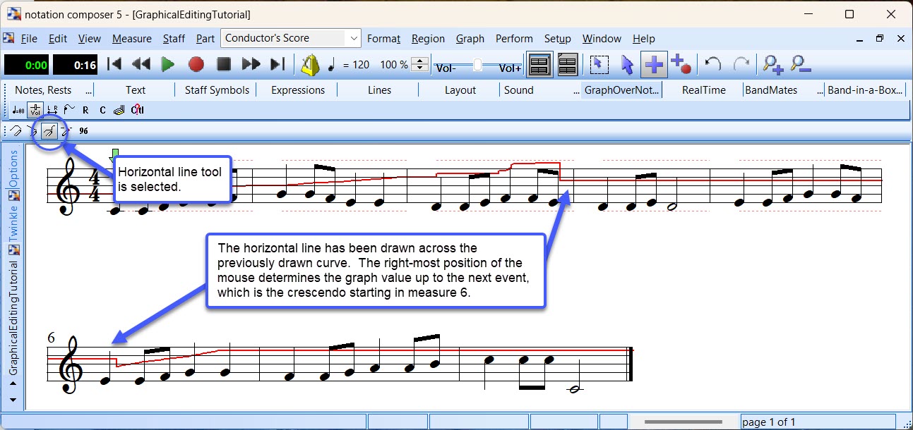
Task: Toggle the horizontal line drawing tool
Action: tap(49, 131)
